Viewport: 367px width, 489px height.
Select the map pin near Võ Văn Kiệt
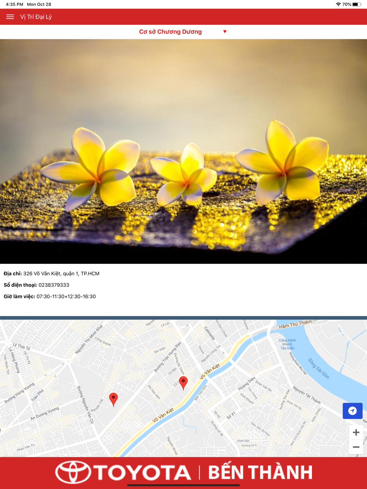183,383
